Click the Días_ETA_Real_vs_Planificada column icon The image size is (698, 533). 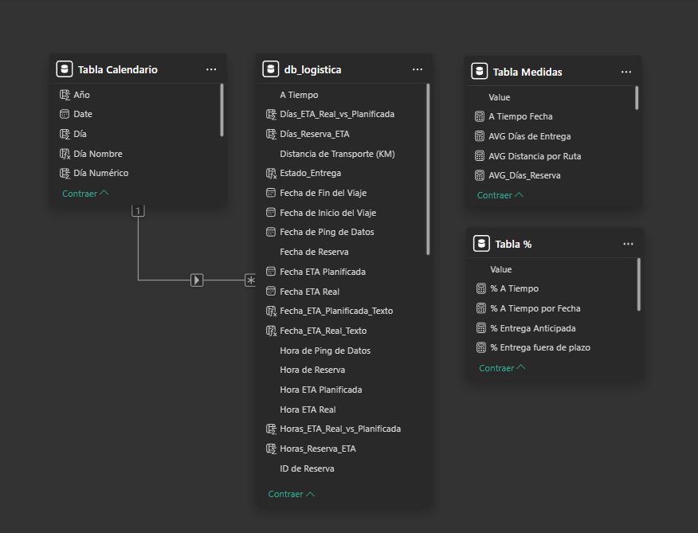click(271, 115)
